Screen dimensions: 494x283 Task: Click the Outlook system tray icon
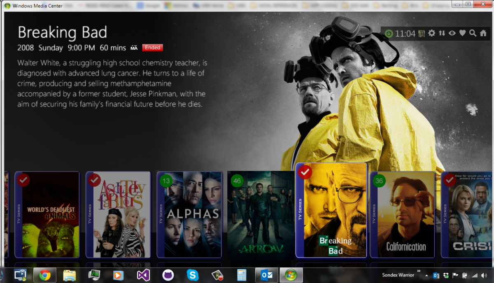point(436,275)
